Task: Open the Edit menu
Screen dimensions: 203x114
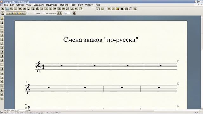Action: coord(12,5)
